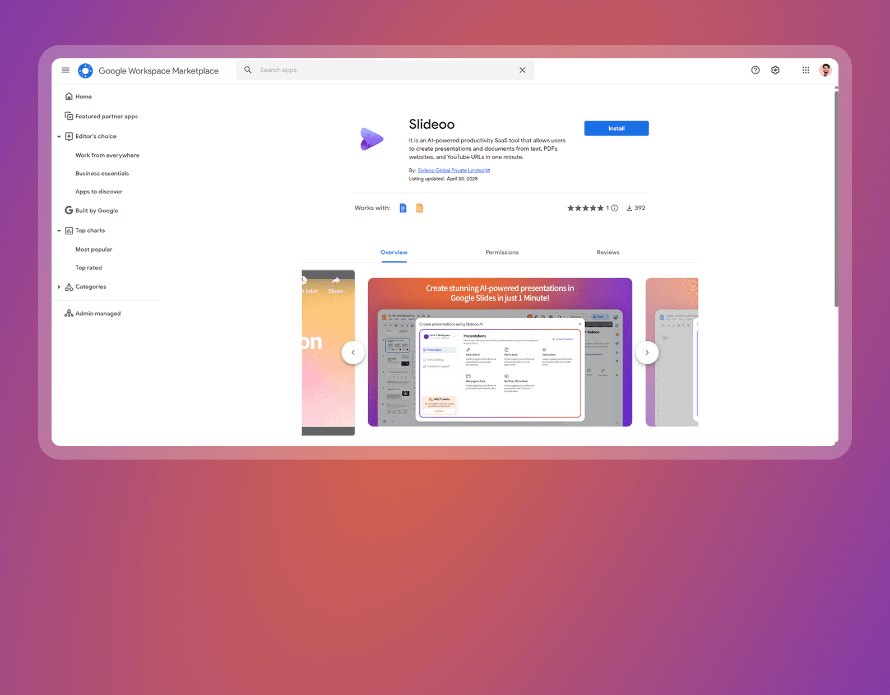Click the Editor's choice badge icon

(69, 136)
